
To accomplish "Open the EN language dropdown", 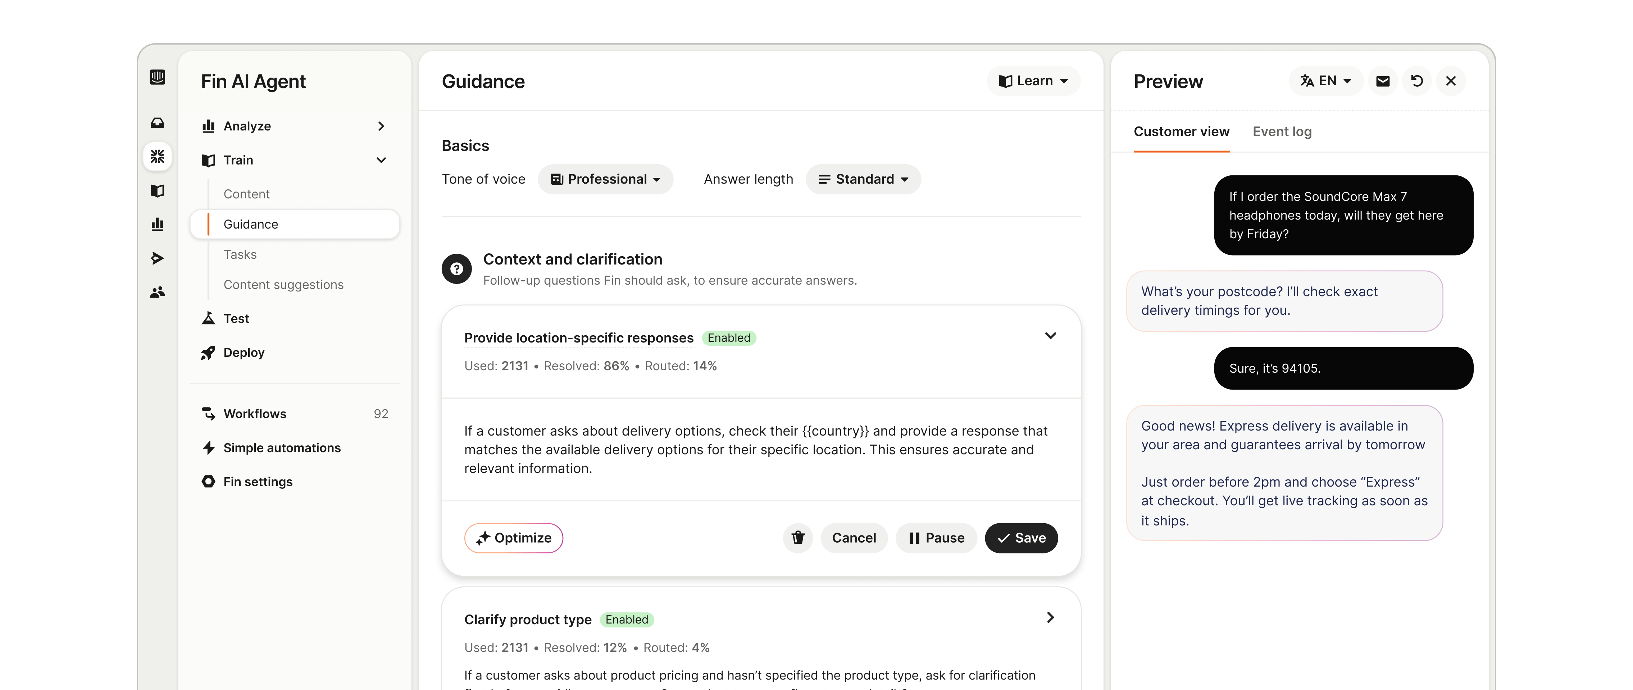I will pyautogui.click(x=1325, y=81).
